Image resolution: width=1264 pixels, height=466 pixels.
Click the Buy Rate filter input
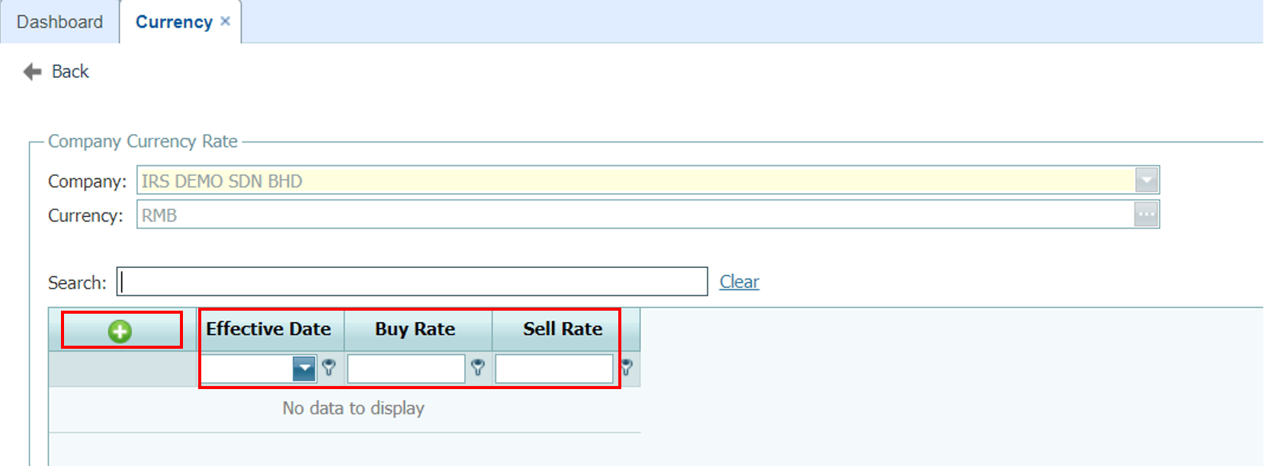point(406,369)
